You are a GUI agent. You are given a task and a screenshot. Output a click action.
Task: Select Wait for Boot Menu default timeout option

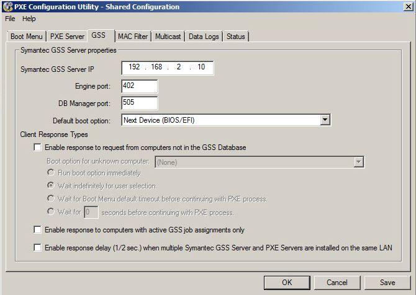point(51,198)
